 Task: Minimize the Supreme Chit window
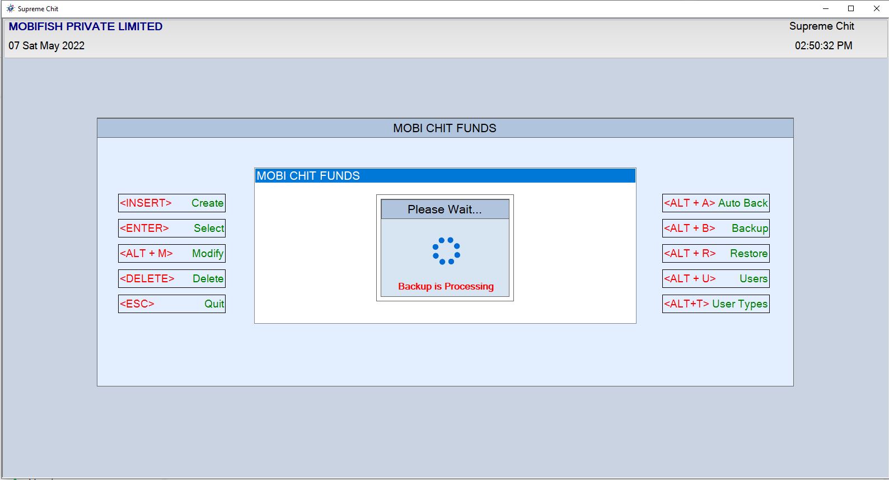(x=826, y=8)
